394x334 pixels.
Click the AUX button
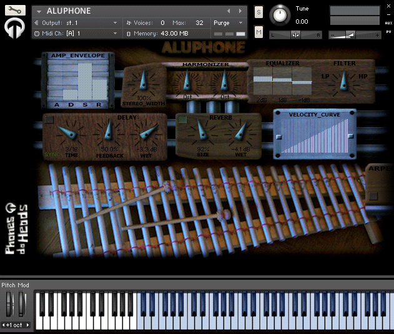pyautogui.click(x=388, y=23)
